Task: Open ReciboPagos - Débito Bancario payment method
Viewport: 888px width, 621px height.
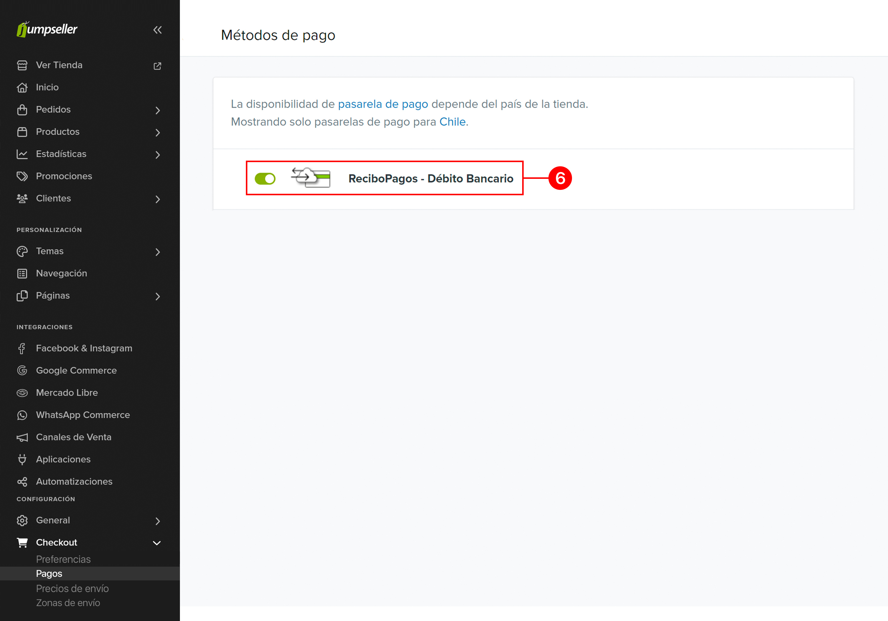Action: [431, 179]
